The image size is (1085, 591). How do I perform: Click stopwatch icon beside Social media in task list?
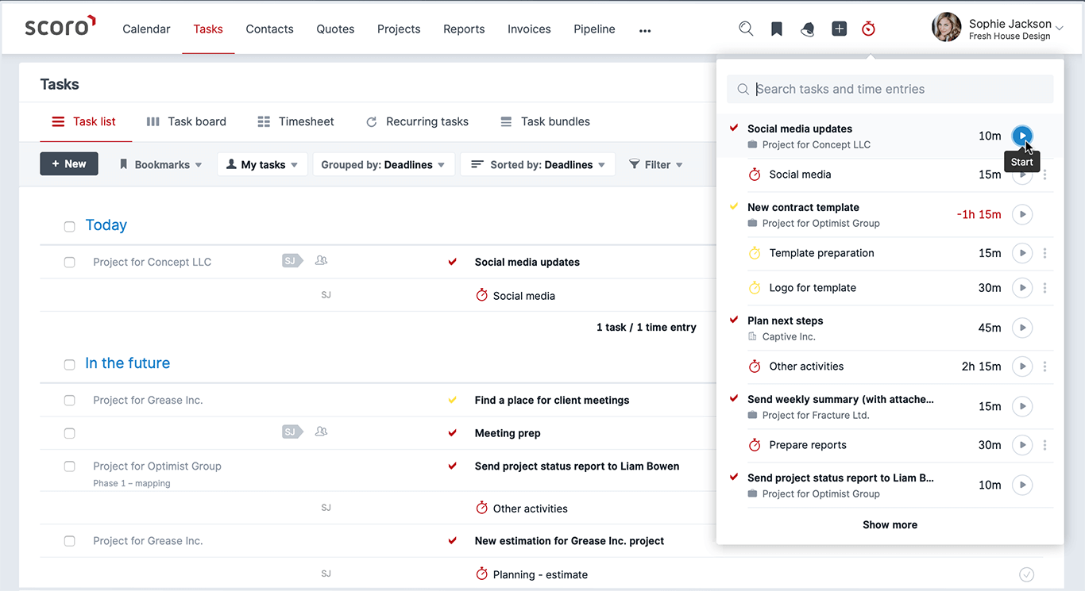[481, 295]
